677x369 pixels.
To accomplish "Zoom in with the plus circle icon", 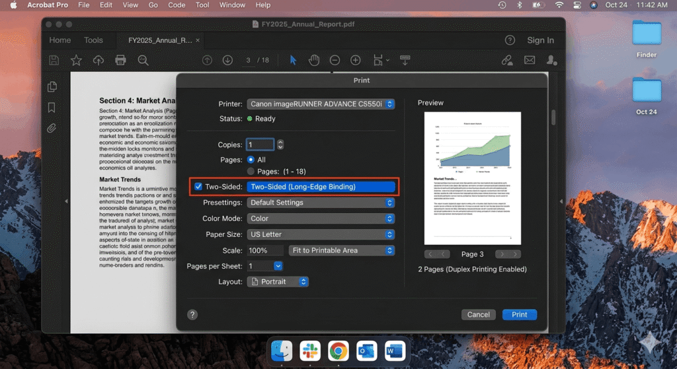I will coord(355,60).
